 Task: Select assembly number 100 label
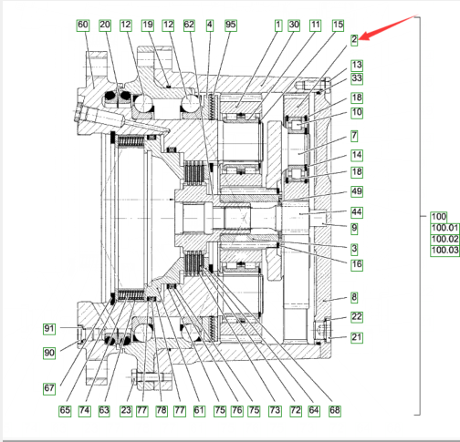[x=439, y=217]
